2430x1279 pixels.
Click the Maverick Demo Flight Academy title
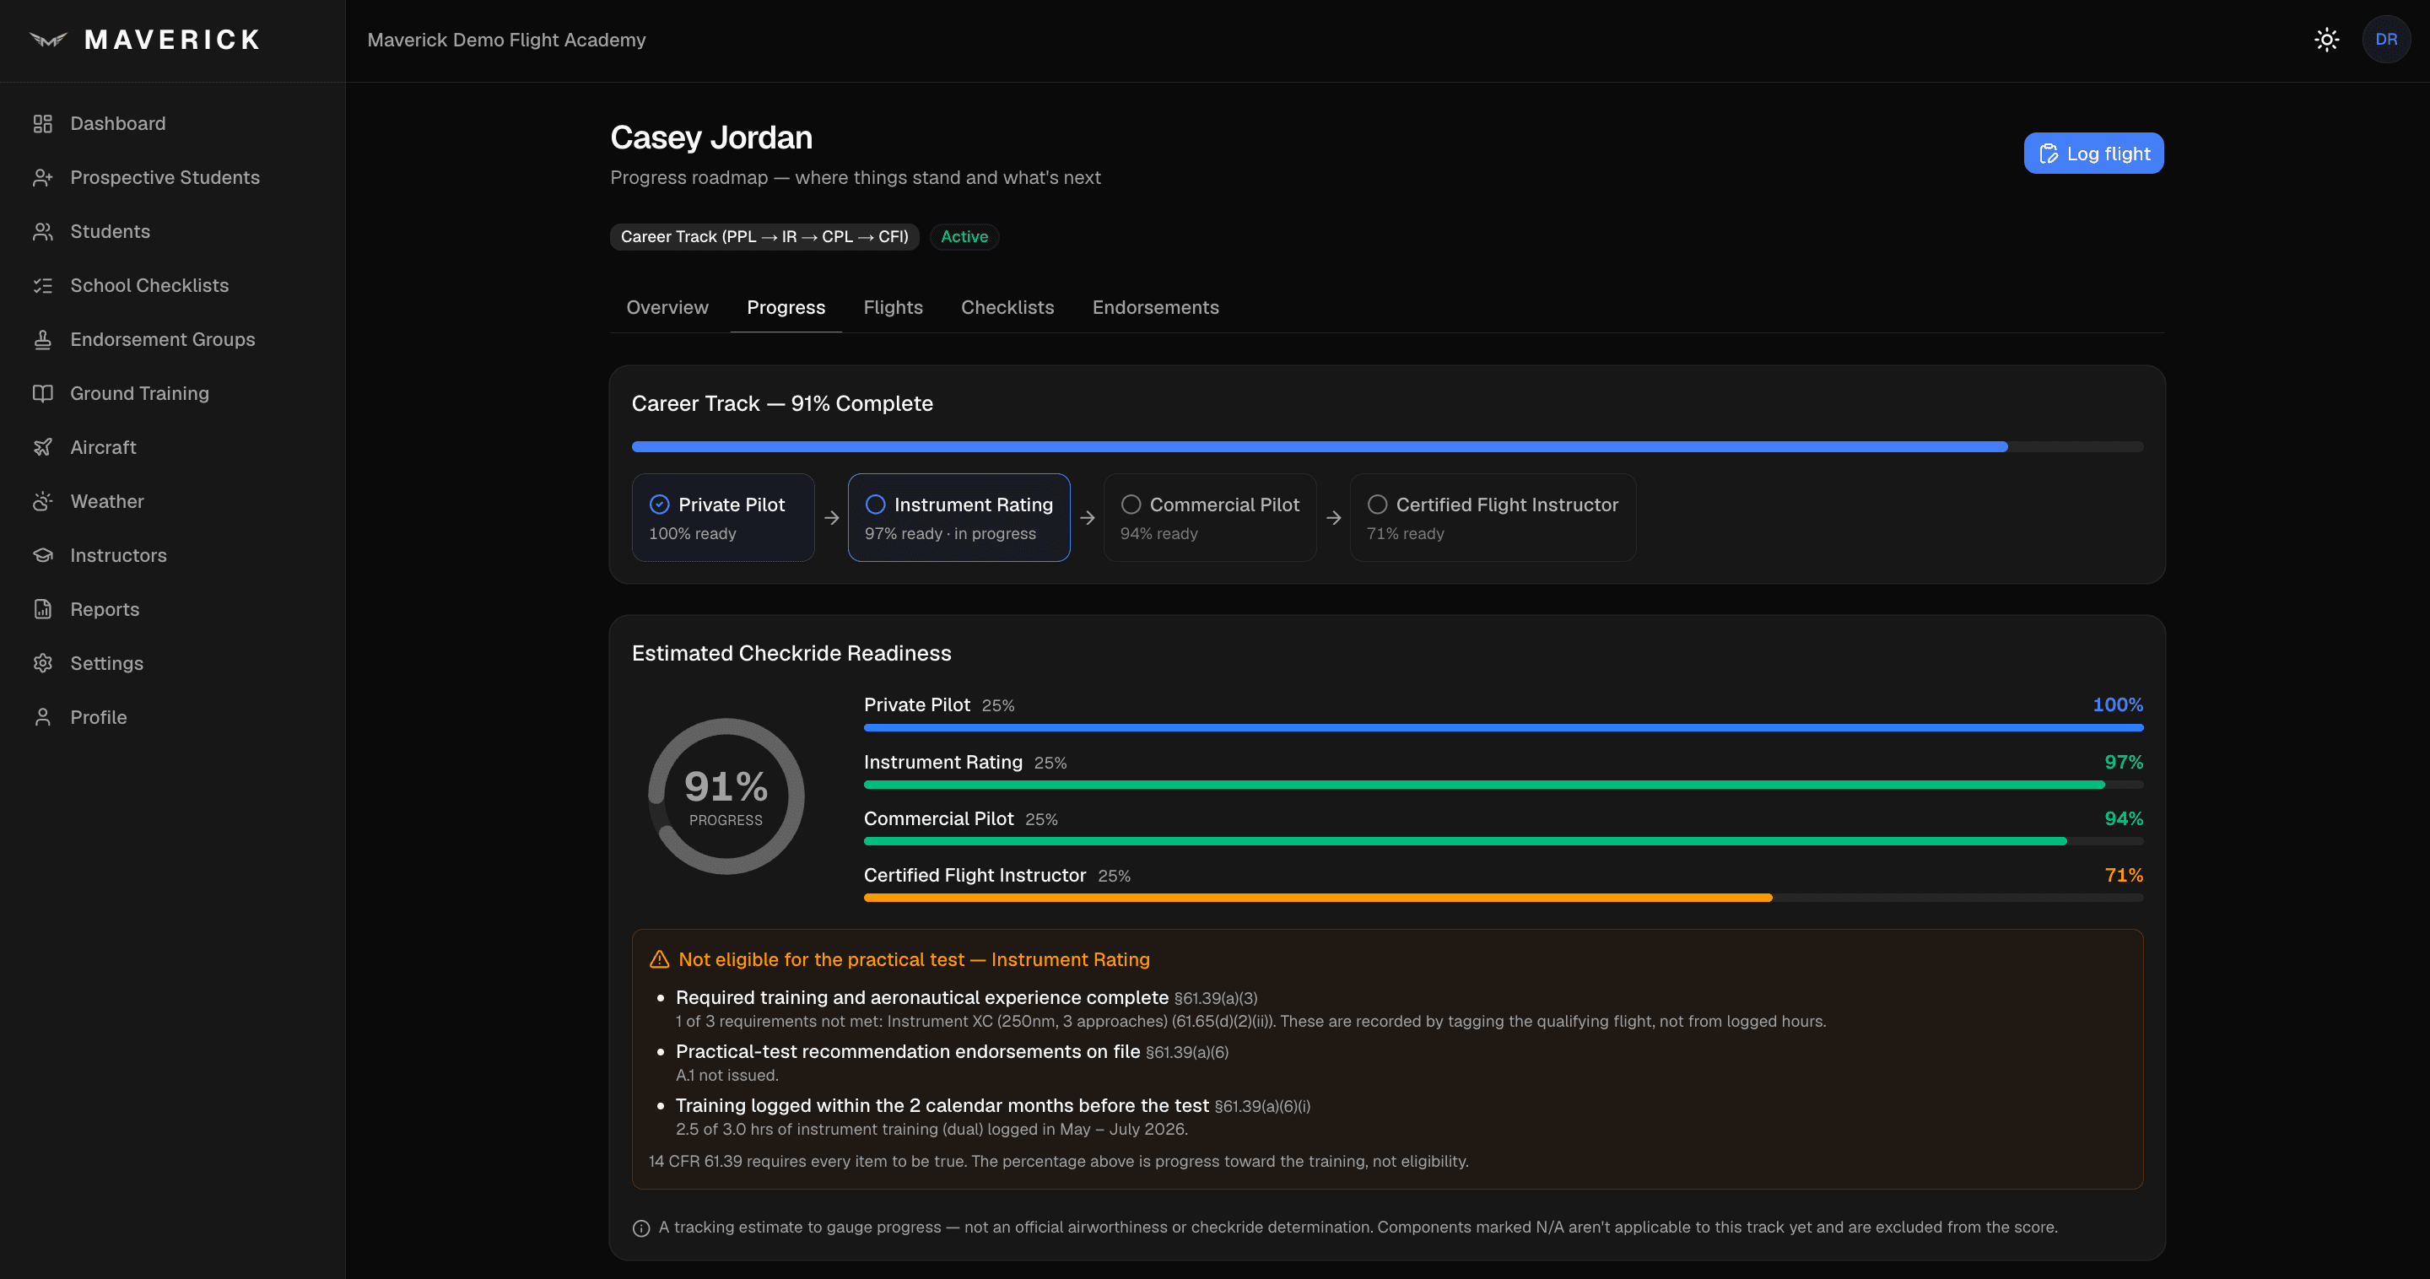[506, 40]
